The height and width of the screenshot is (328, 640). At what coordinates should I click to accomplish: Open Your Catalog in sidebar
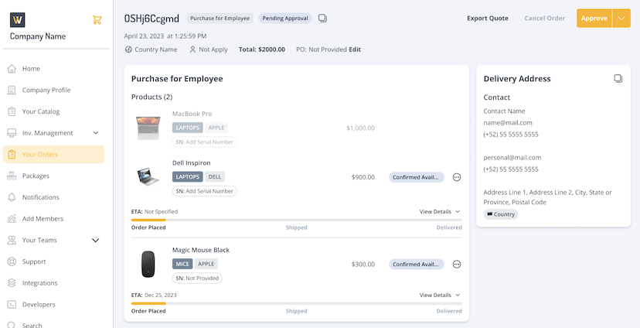coord(40,111)
